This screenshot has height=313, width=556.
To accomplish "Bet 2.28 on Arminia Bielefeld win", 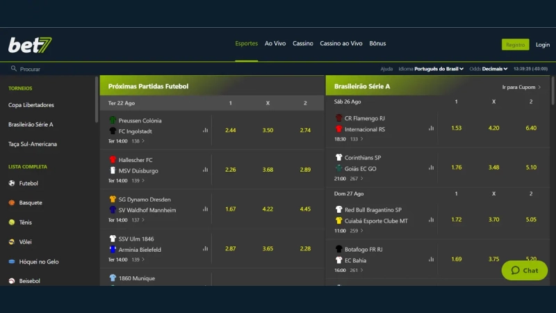I will [x=305, y=248].
